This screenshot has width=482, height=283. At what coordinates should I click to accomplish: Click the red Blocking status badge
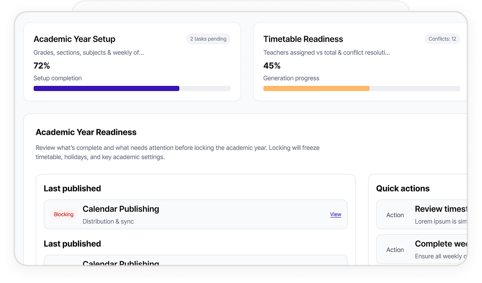tap(64, 214)
